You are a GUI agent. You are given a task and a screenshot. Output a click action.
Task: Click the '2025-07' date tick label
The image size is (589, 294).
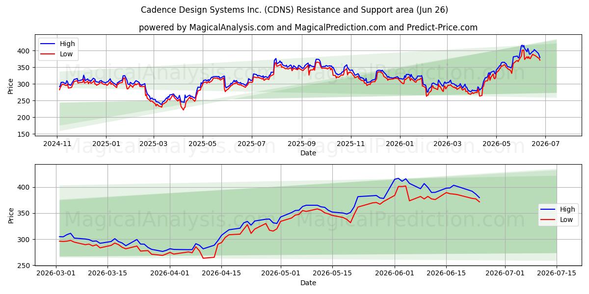point(251,144)
